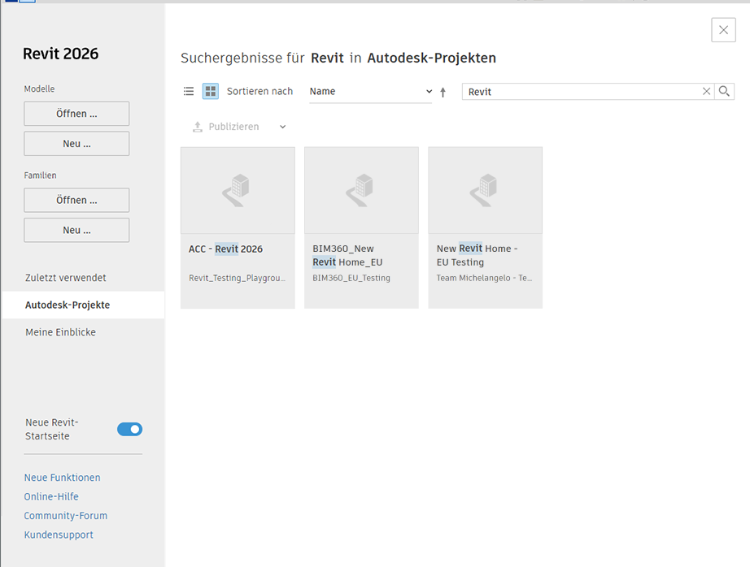Screen dimensions: 750x567
Task: Toggle Neue Revit-Startseite switch
Action: click(x=129, y=429)
